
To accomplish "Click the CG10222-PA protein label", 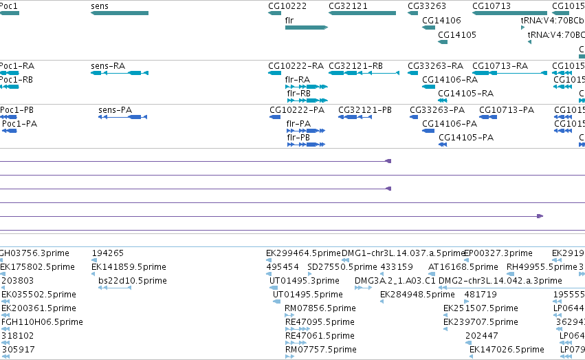I will point(297,110).
